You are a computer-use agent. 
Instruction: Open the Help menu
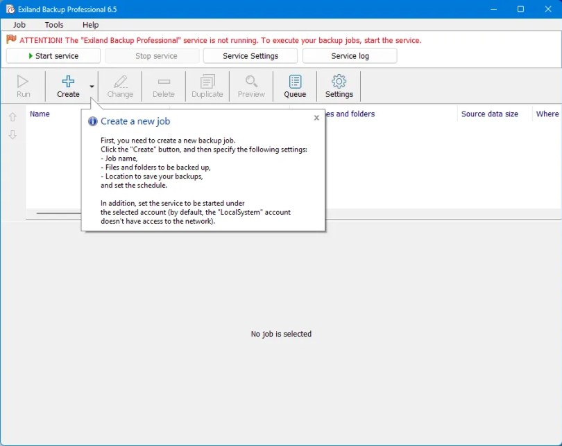tap(90, 24)
